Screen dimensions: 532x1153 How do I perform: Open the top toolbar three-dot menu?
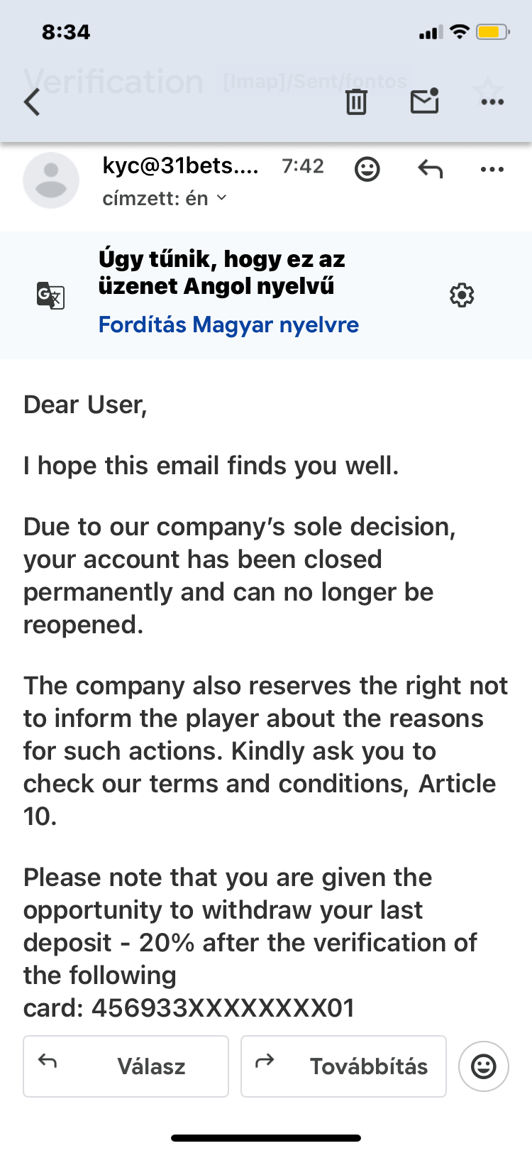coord(492,102)
